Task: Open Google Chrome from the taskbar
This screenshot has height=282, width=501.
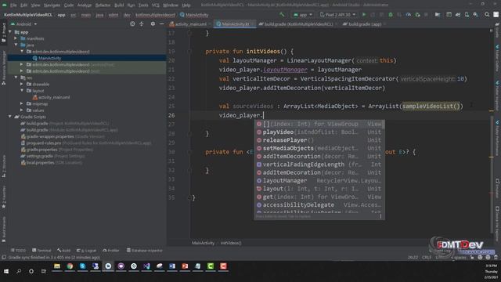Action: (70, 266)
